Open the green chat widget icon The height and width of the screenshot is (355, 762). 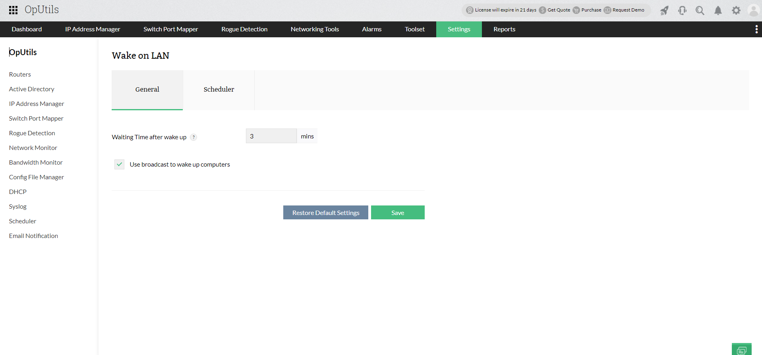tap(741, 349)
